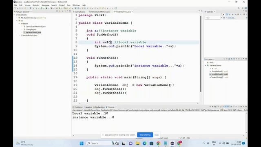Click the editor horizontal scrollbar

pos(139,103)
